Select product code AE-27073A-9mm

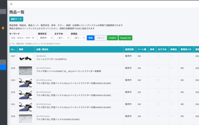pyautogui.click(x=43, y=68)
